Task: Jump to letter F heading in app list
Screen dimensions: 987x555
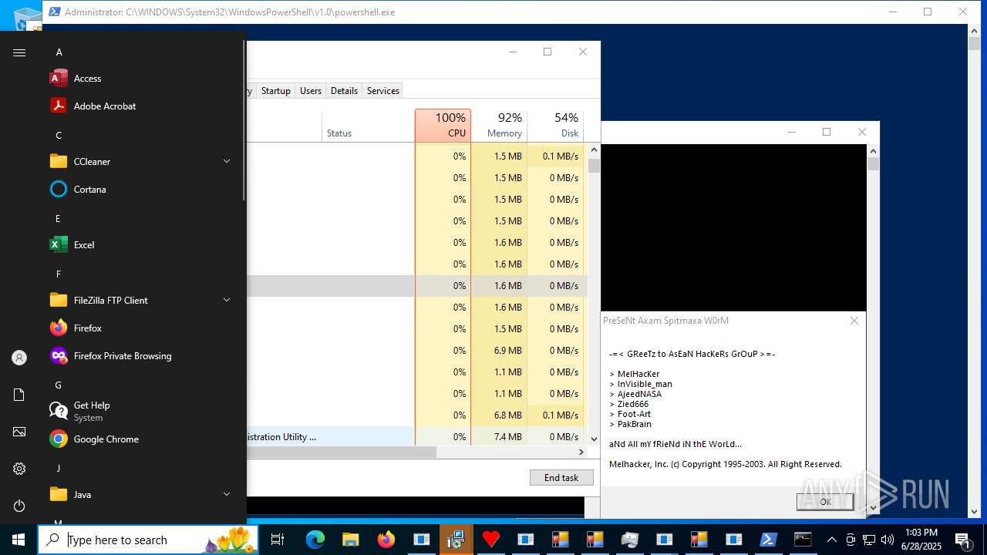Action: (59, 274)
